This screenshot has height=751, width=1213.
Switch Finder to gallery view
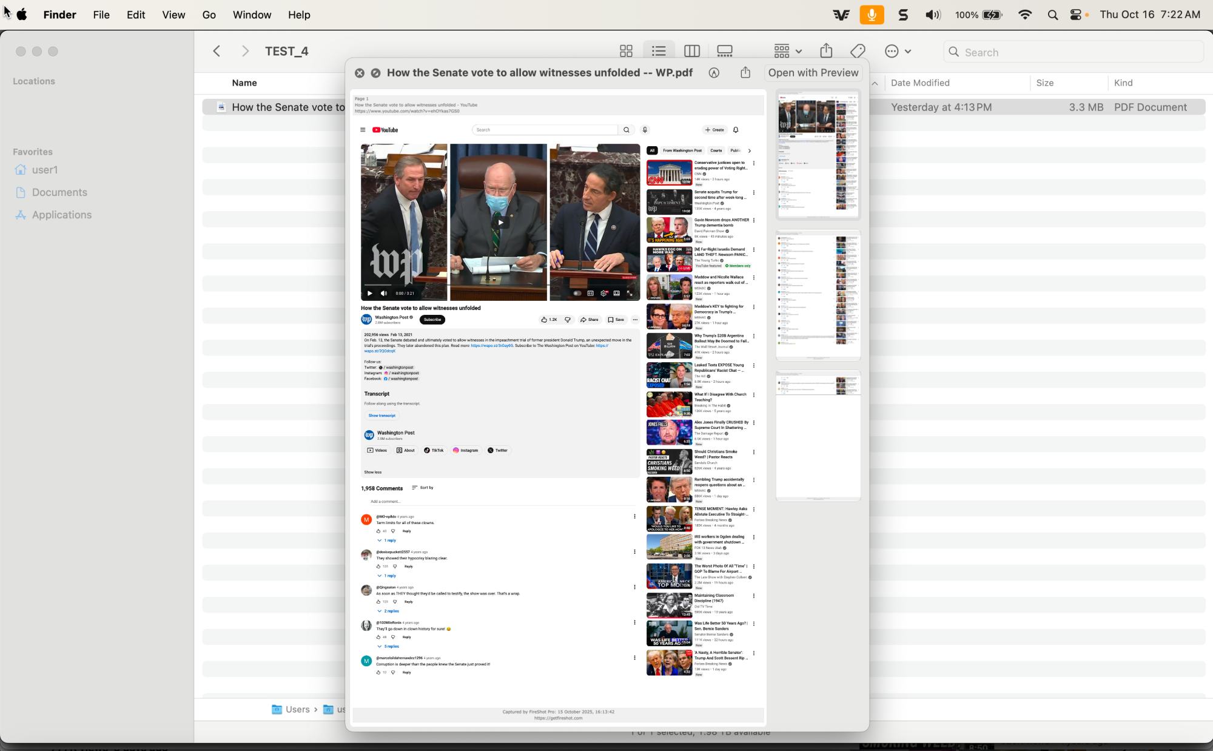(724, 52)
